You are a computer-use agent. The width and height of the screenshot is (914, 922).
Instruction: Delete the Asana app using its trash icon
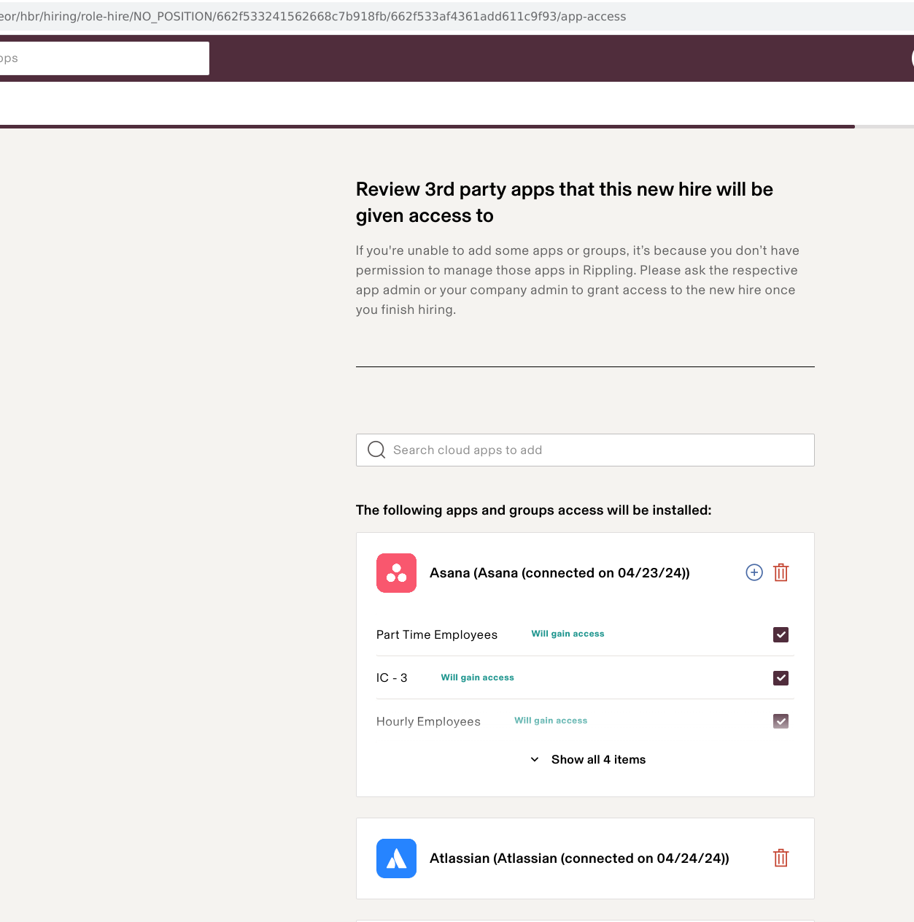tap(781, 573)
